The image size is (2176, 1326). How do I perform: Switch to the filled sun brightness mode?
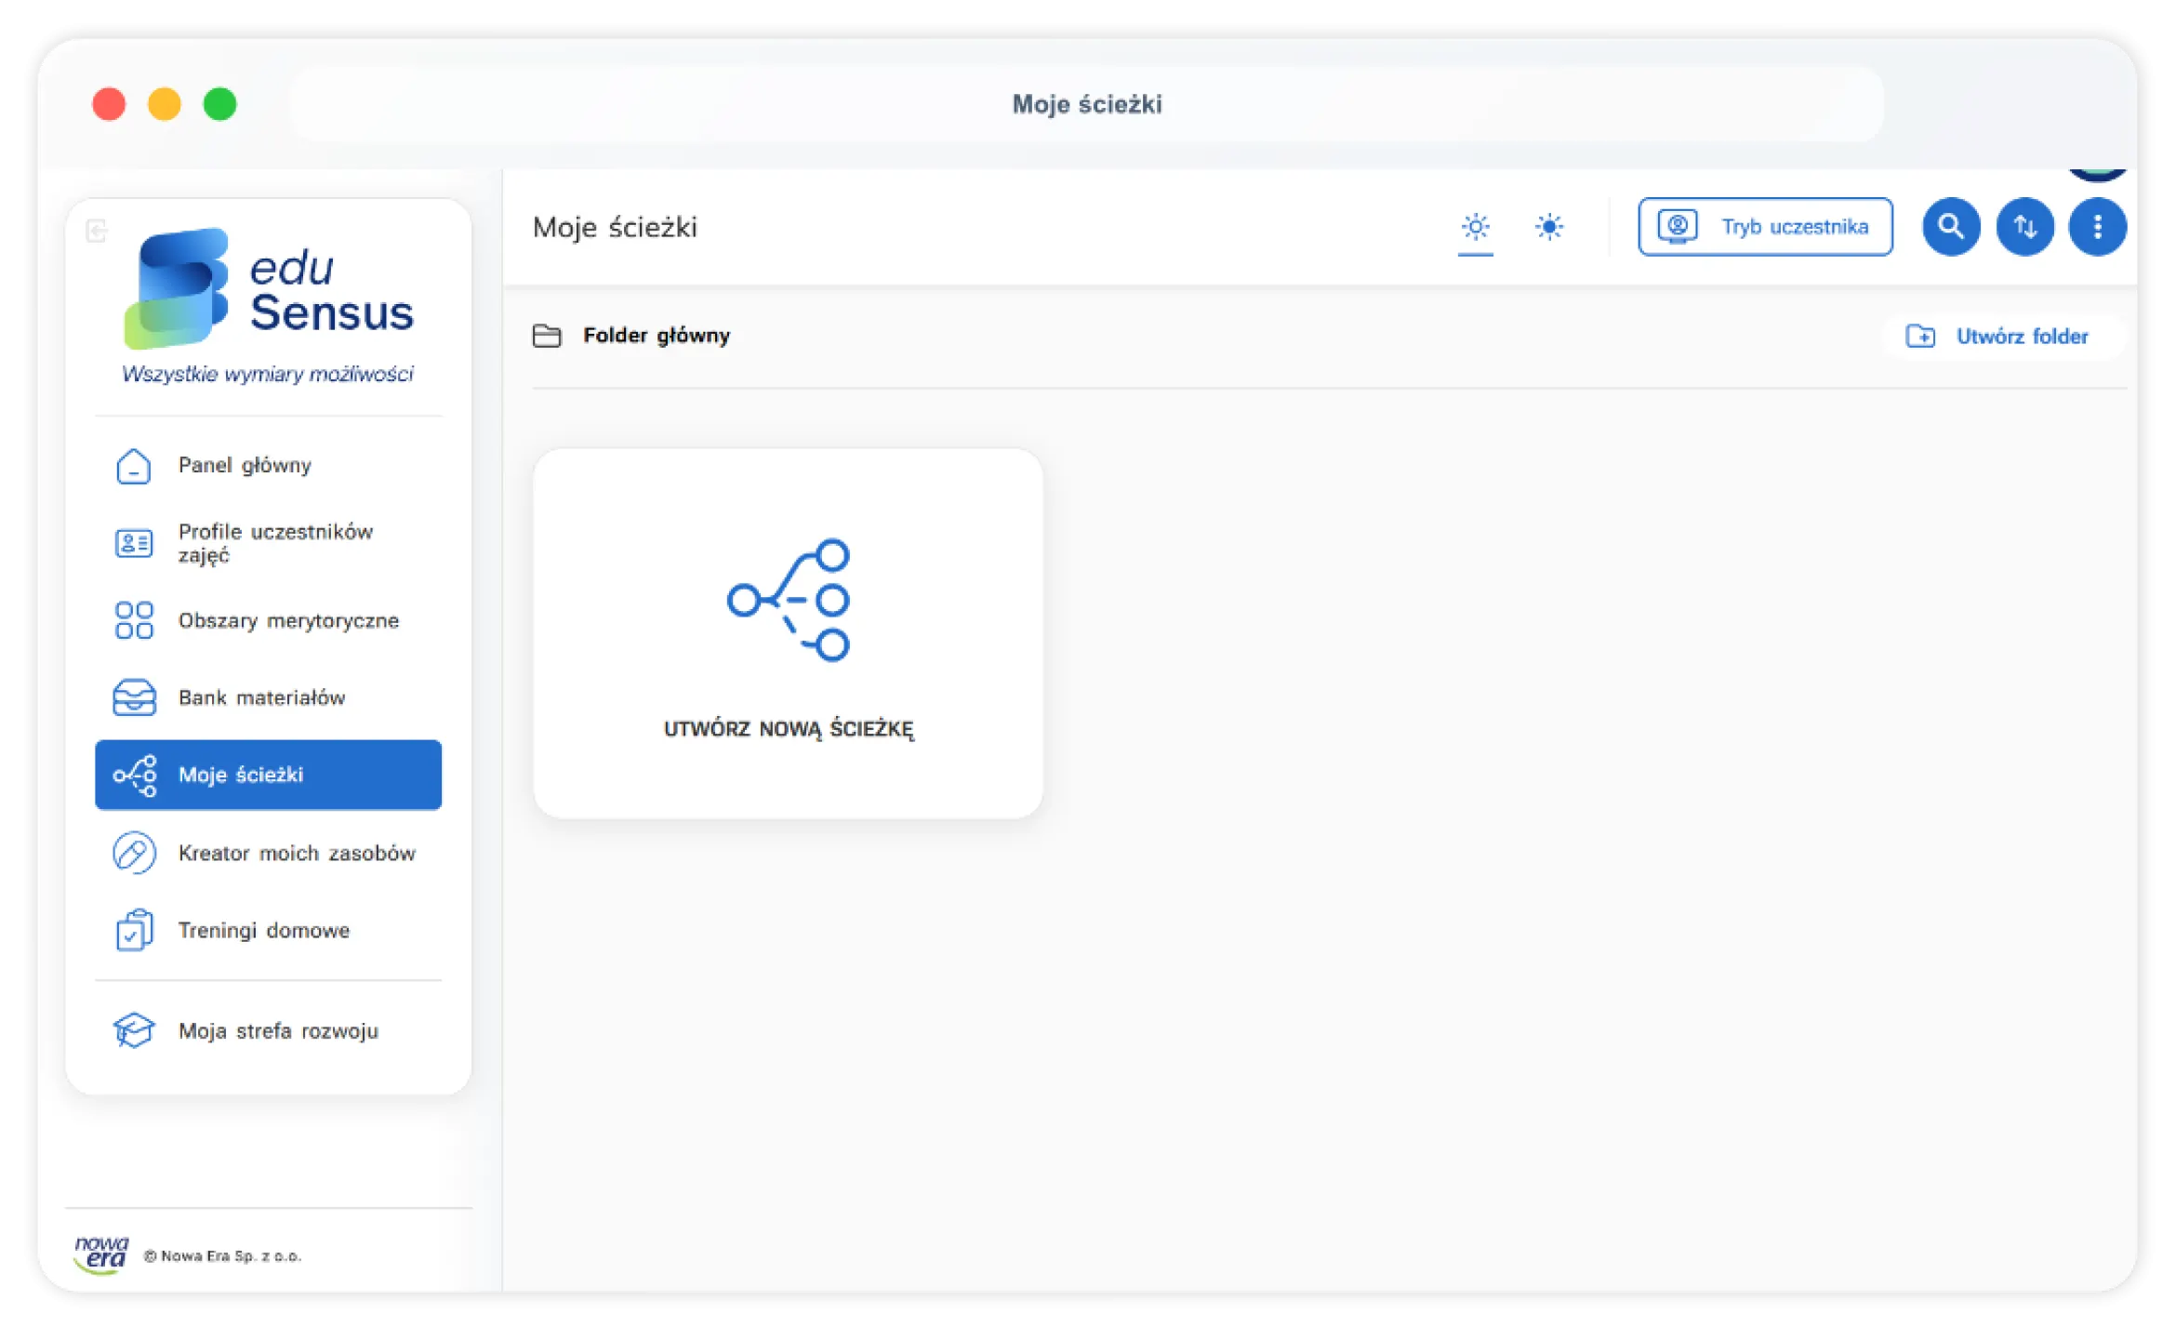[1549, 227]
